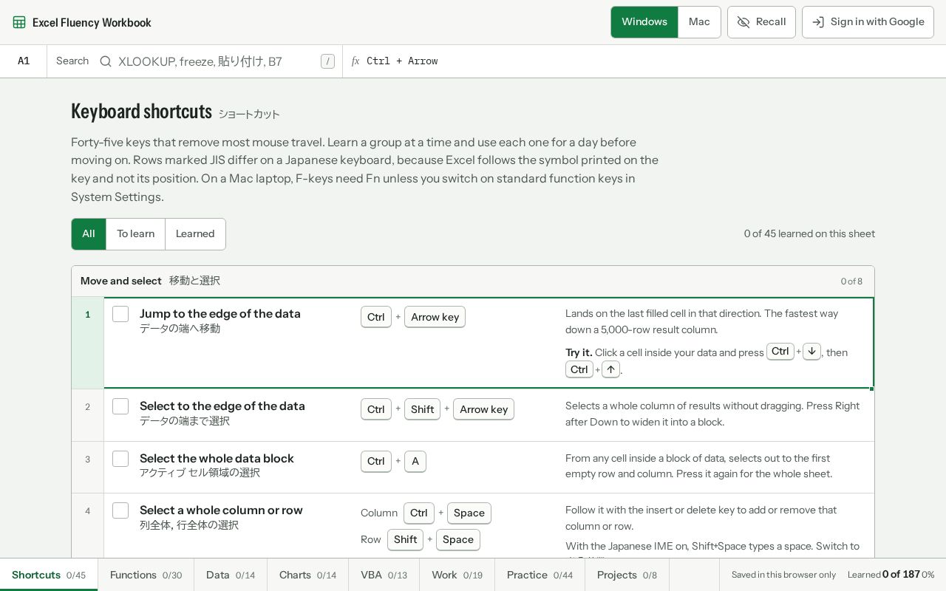Open Recall mode
This screenshot has width=946, height=591.
coord(761,22)
